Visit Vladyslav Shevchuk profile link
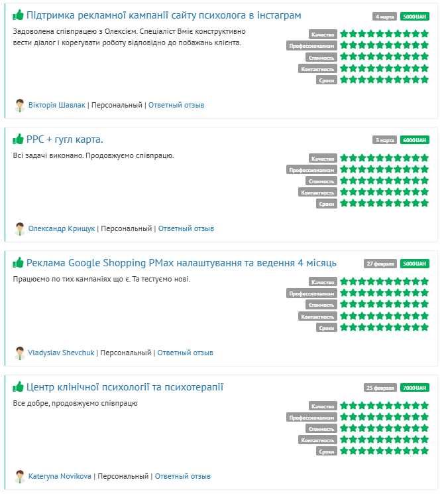This screenshot has width=442, height=496. pos(61,353)
